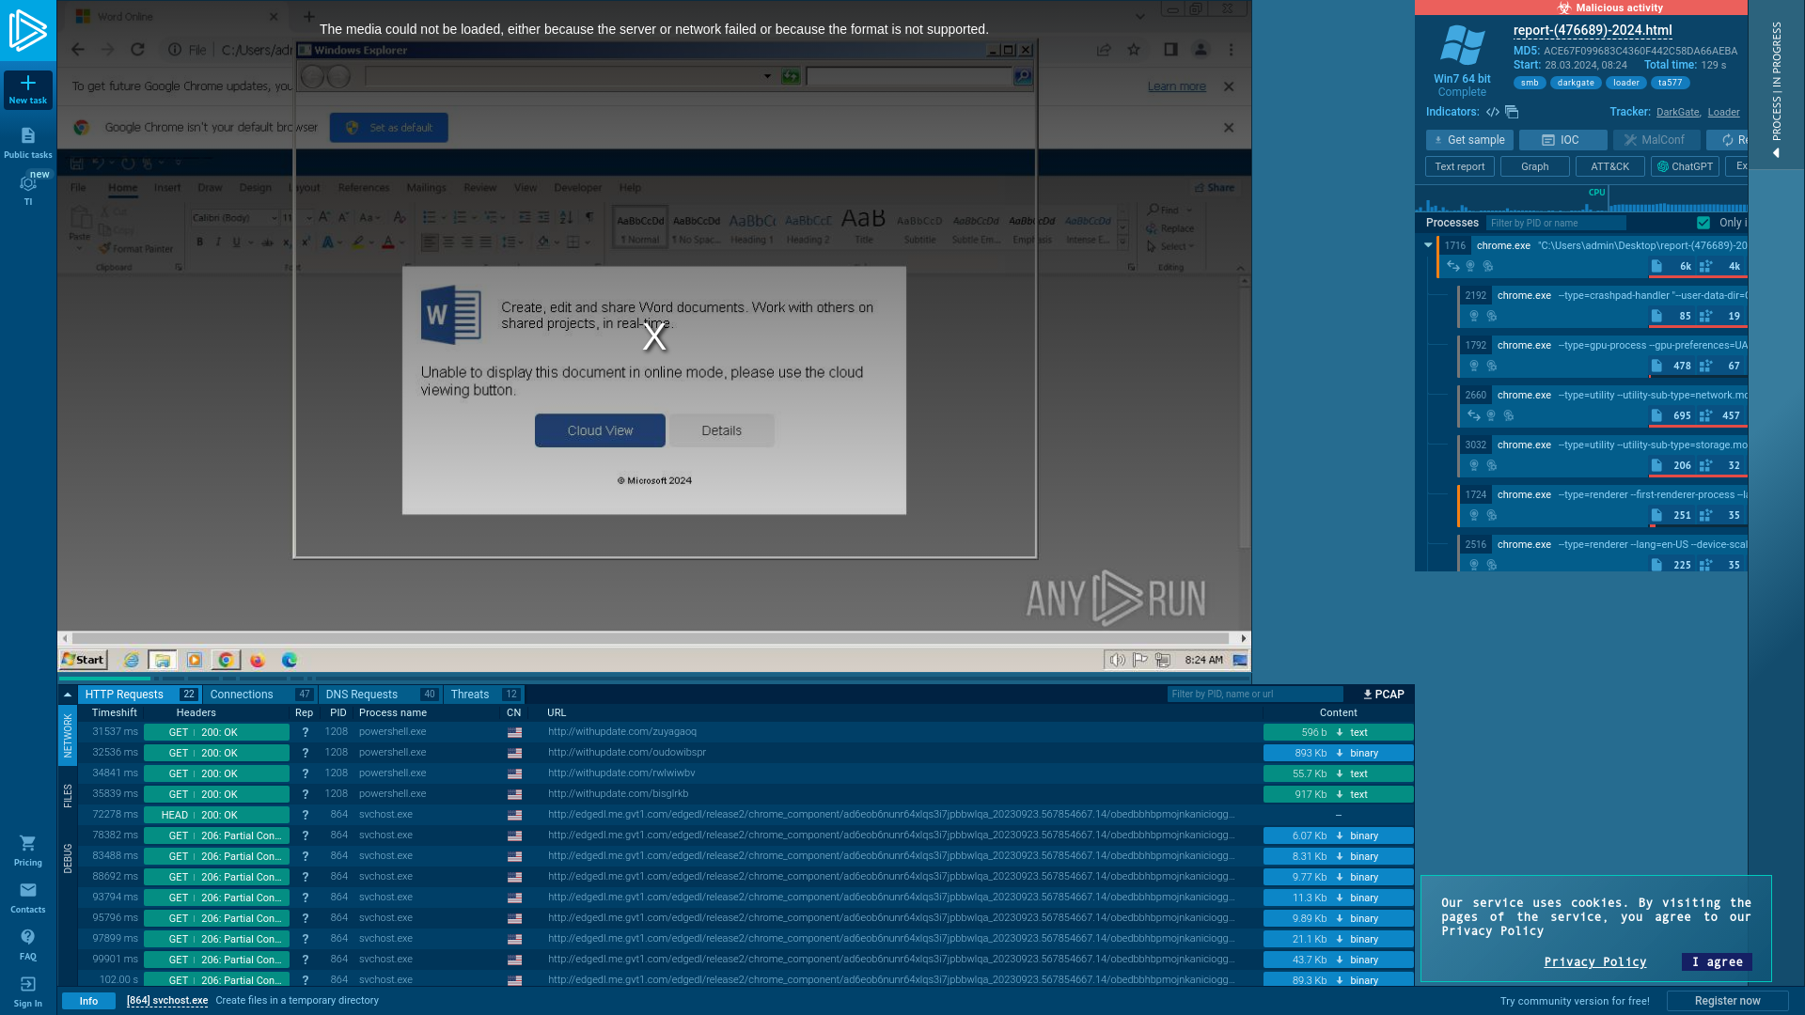The width and height of the screenshot is (1805, 1015).
Task: Open the process Graph
Action: coord(1535,166)
